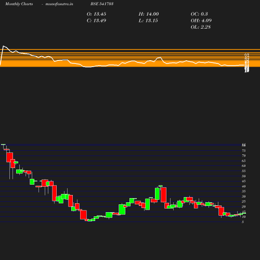Click the 75 price axis label

(x=244, y=150)
